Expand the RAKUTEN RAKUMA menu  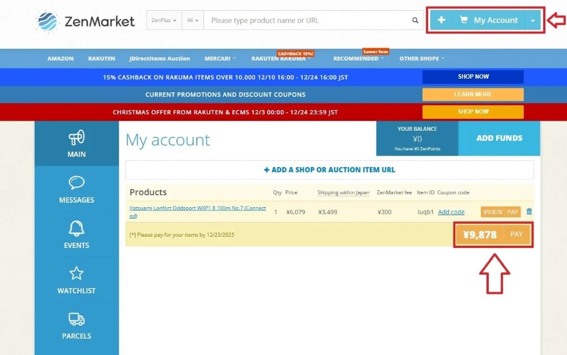coord(281,58)
